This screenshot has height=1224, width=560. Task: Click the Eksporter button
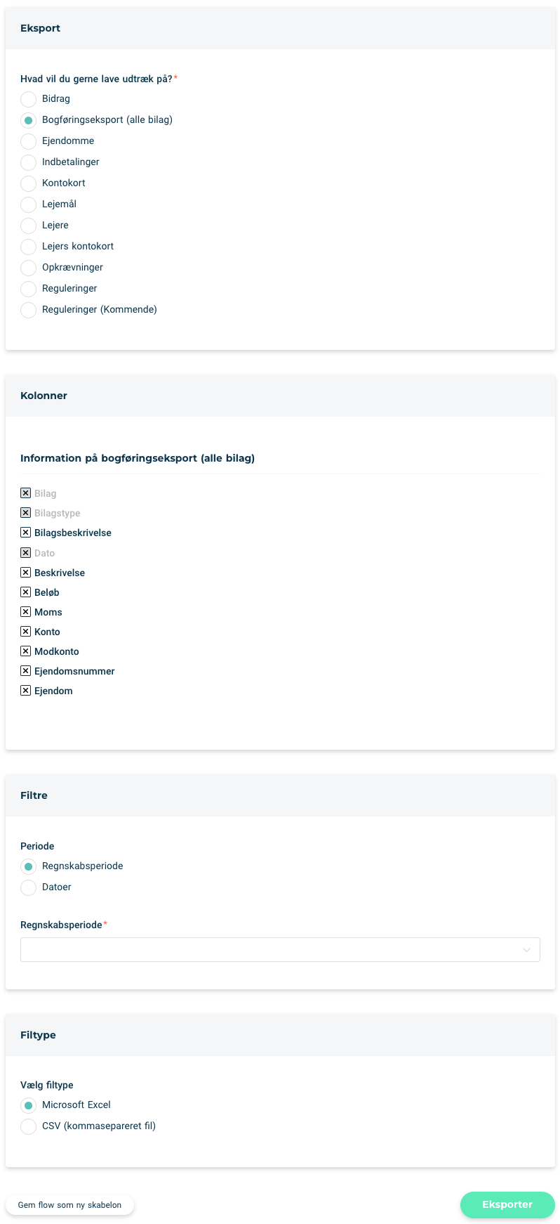point(507,1204)
